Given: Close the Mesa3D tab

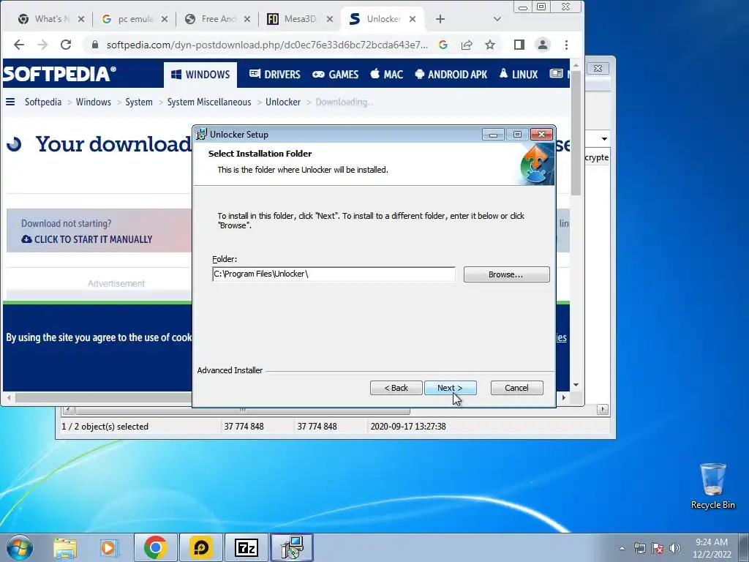Looking at the screenshot, I should (330, 19).
